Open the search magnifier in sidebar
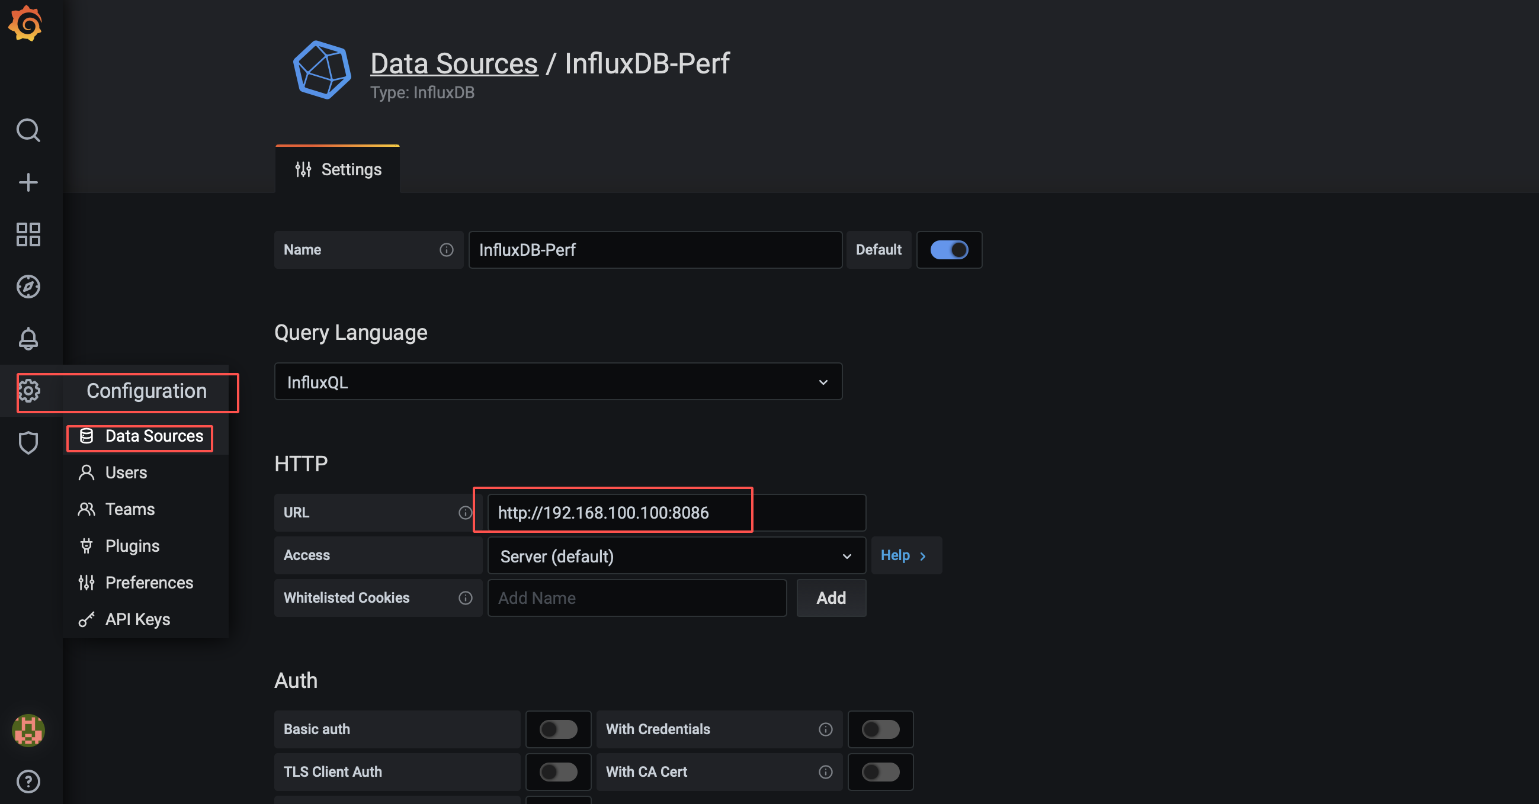The width and height of the screenshot is (1539, 804). 28,130
